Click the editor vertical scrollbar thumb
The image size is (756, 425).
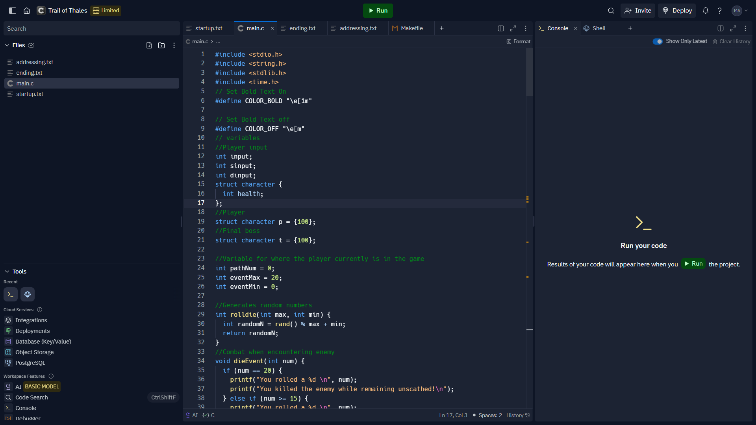click(x=529, y=73)
